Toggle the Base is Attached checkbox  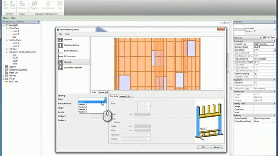pyautogui.click(x=255, y=53)
